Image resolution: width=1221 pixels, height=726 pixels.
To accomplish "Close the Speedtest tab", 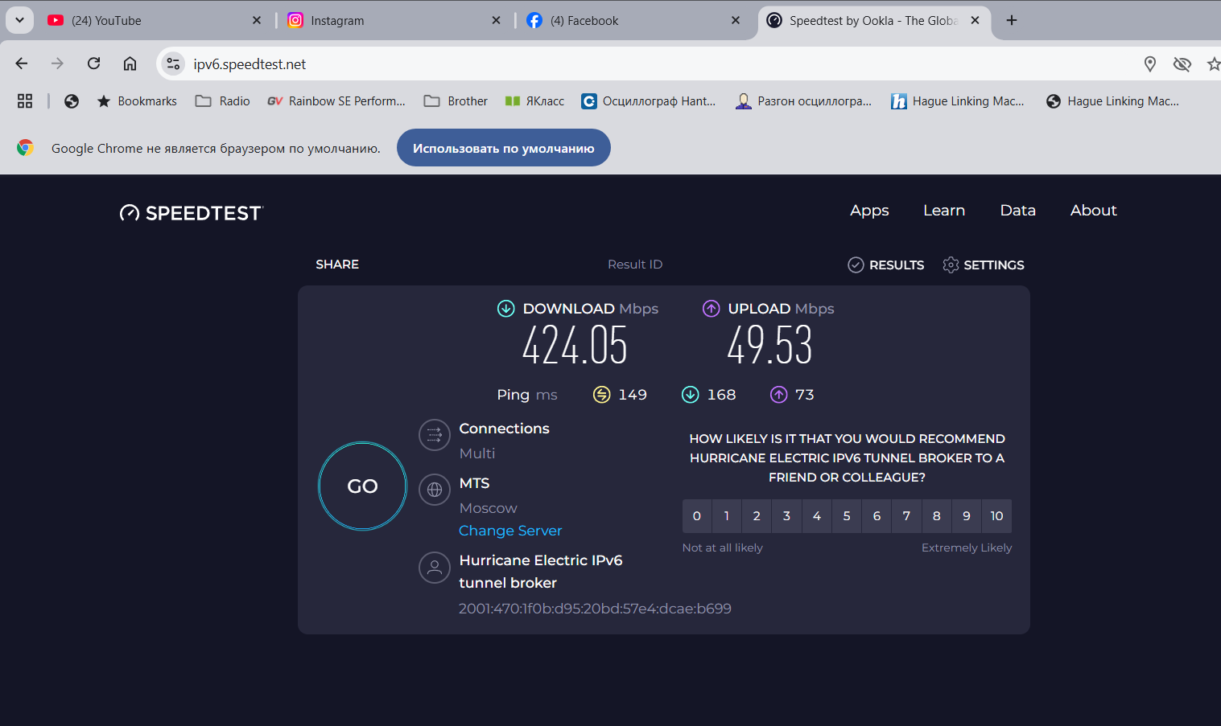I will [975, 21].
